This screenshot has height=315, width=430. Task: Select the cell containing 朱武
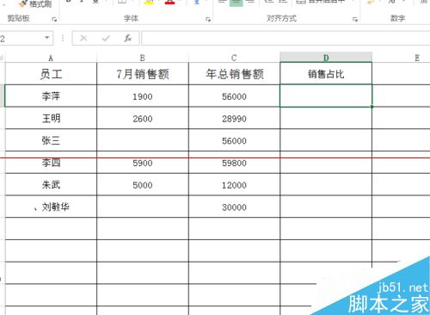tap(51, 185)
